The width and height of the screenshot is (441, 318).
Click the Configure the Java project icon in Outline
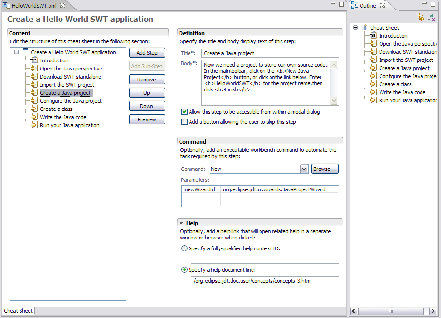point(373,76)
